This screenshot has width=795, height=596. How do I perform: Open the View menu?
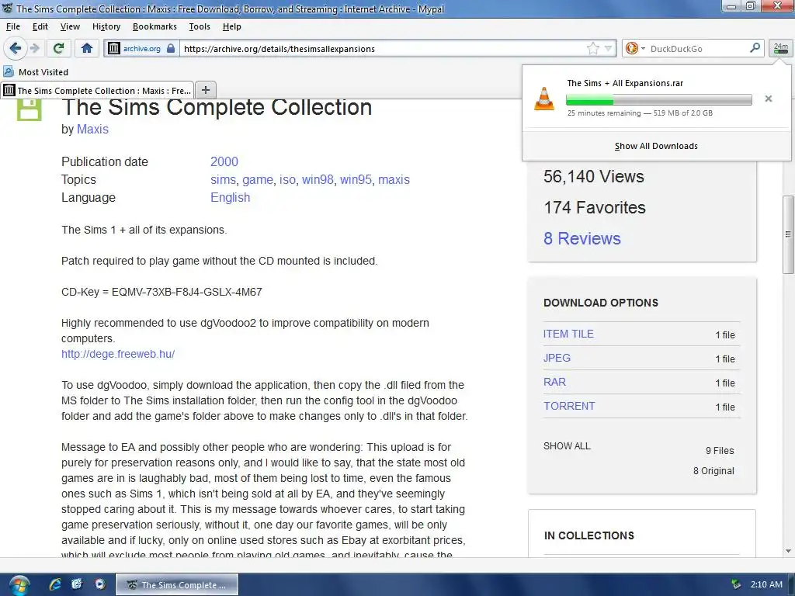coord(70,26)
